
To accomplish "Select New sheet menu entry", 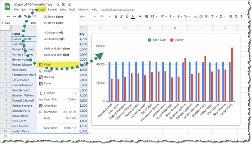I will tap(52, 128).
